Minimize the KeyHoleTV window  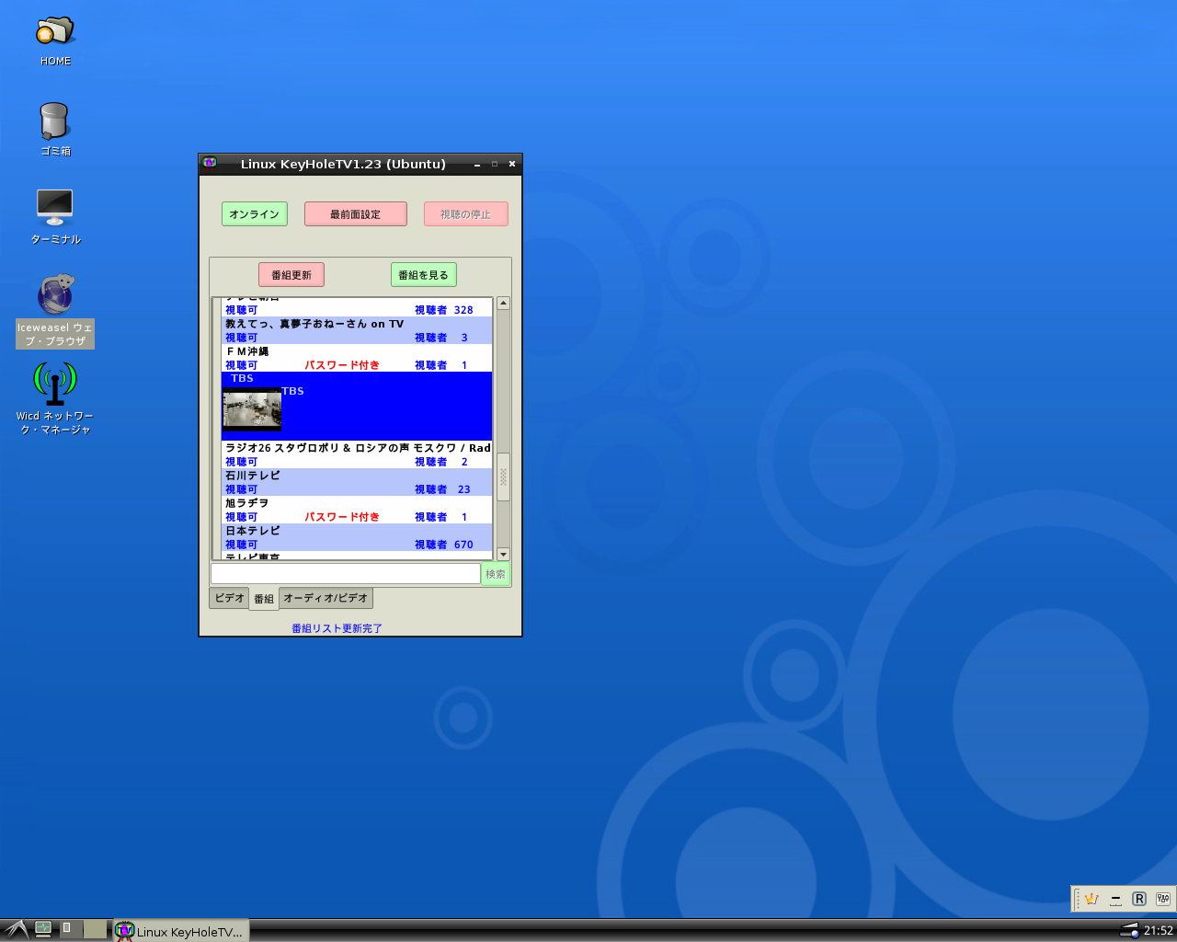pos(477,165)
